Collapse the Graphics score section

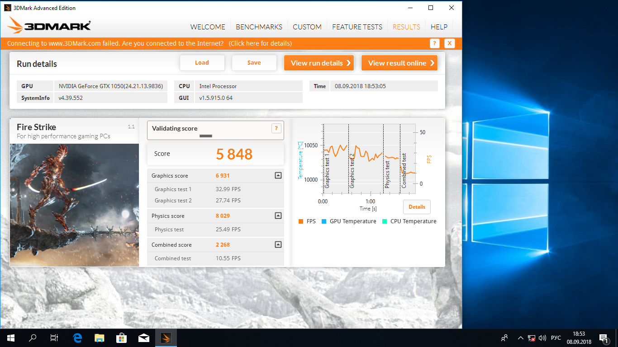(x=278, y=175)
